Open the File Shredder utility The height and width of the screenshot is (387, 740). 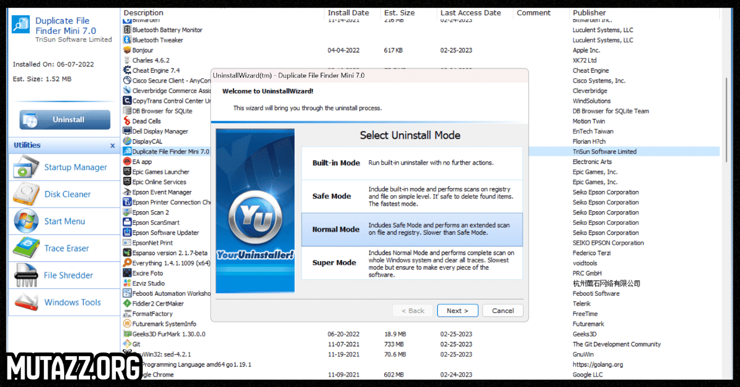[62, 275]
